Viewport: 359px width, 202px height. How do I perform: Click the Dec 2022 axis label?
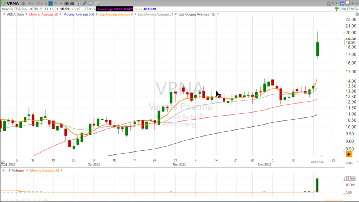pos(264,165)
